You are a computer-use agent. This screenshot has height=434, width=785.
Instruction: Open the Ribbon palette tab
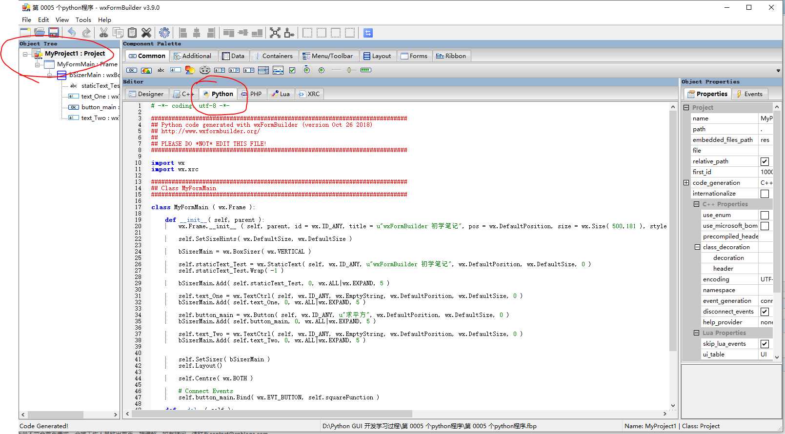pos(451,56)
